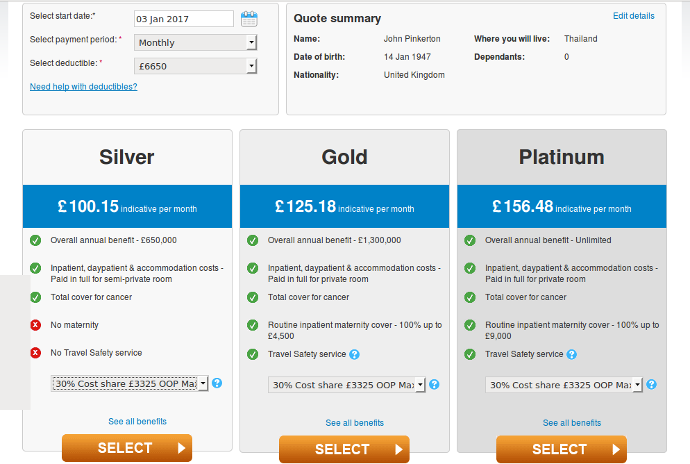The image size is (690, 464).
Task: See all benefits for the Gold plan
Action: [355, 422]
